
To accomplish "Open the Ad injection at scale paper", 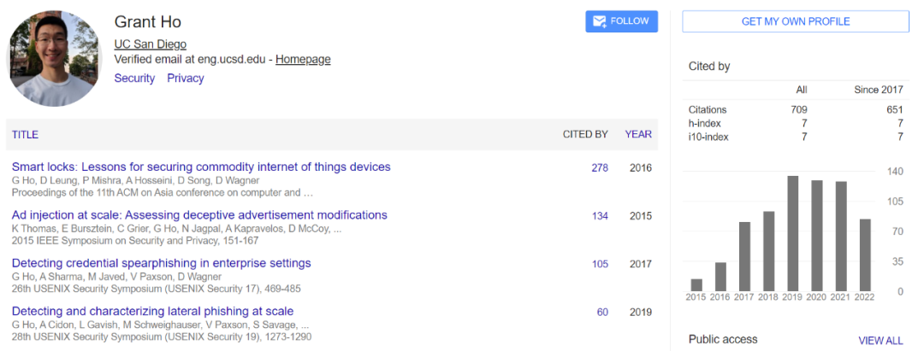I will 199,215.
